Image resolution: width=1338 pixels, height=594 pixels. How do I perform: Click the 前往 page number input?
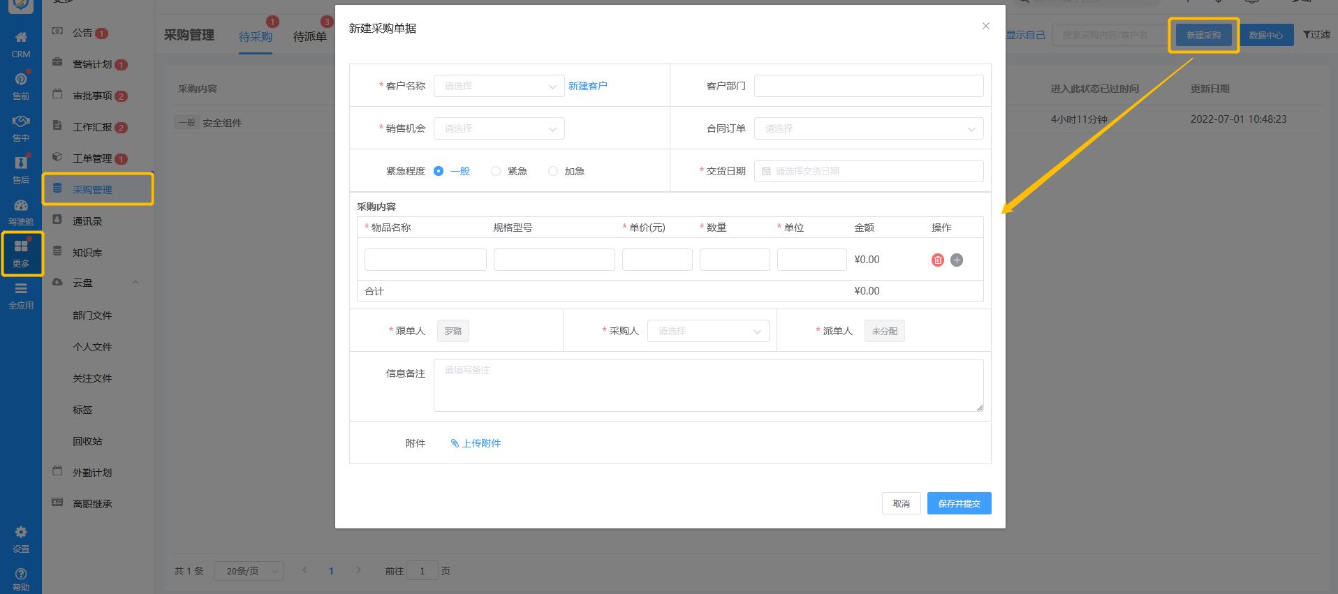(x=422, y=571)
